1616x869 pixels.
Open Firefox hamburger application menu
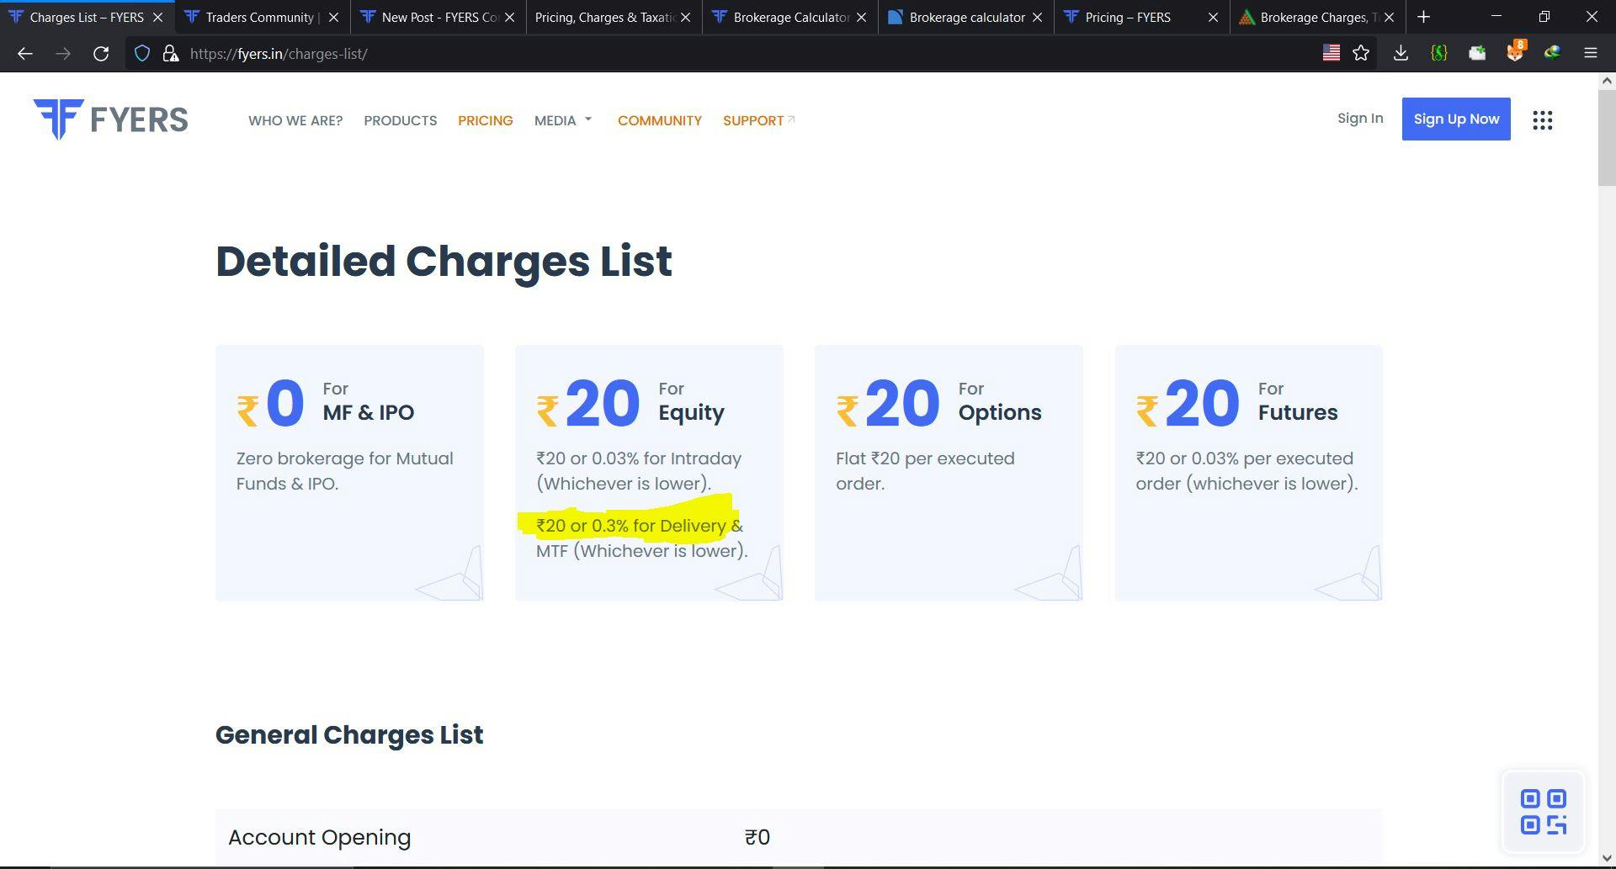[1590, 54]
